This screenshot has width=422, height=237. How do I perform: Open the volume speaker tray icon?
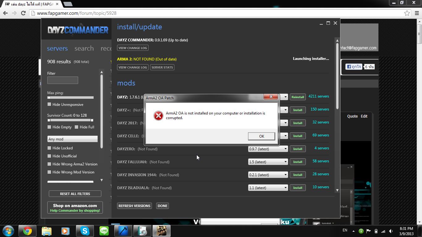tap(391, 231)
